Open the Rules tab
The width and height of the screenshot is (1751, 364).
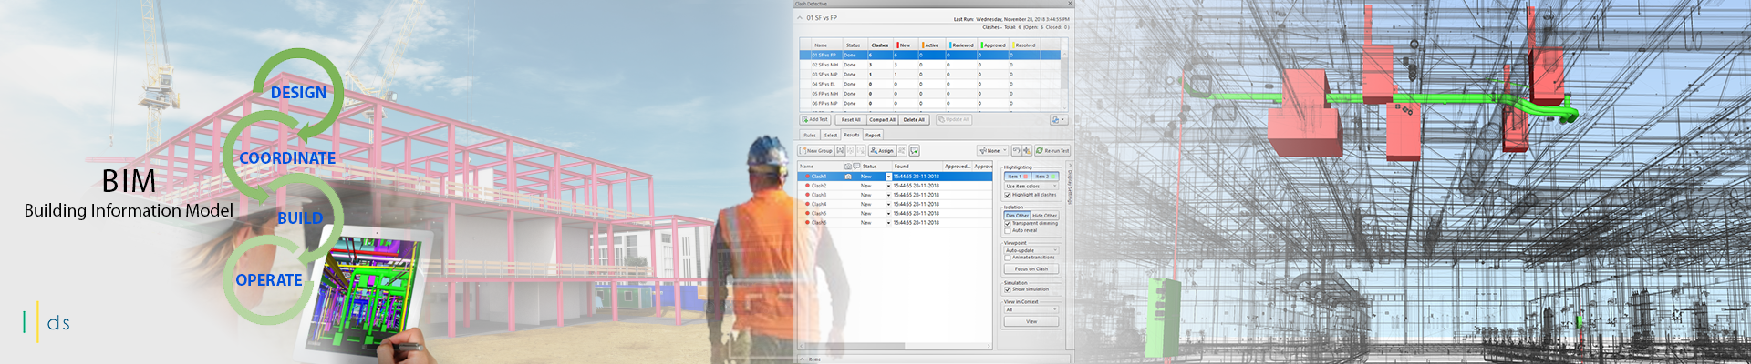pyautogui.click(x=810, y=135)
